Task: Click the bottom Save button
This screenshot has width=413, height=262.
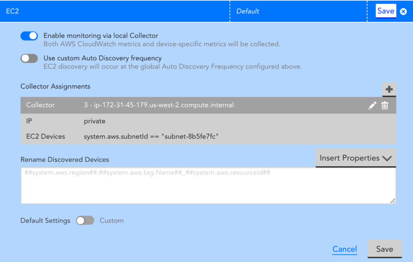Action: (384, 249)
